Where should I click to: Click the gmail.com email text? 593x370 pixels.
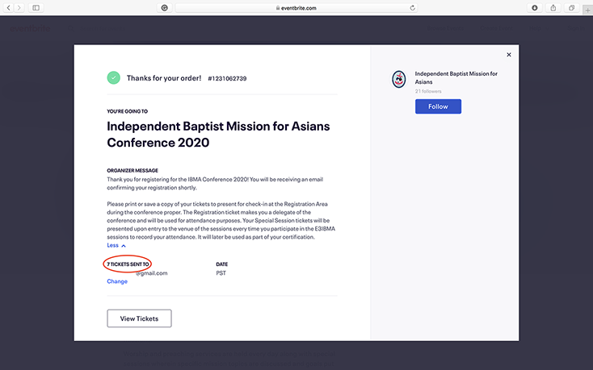point(152,273)
